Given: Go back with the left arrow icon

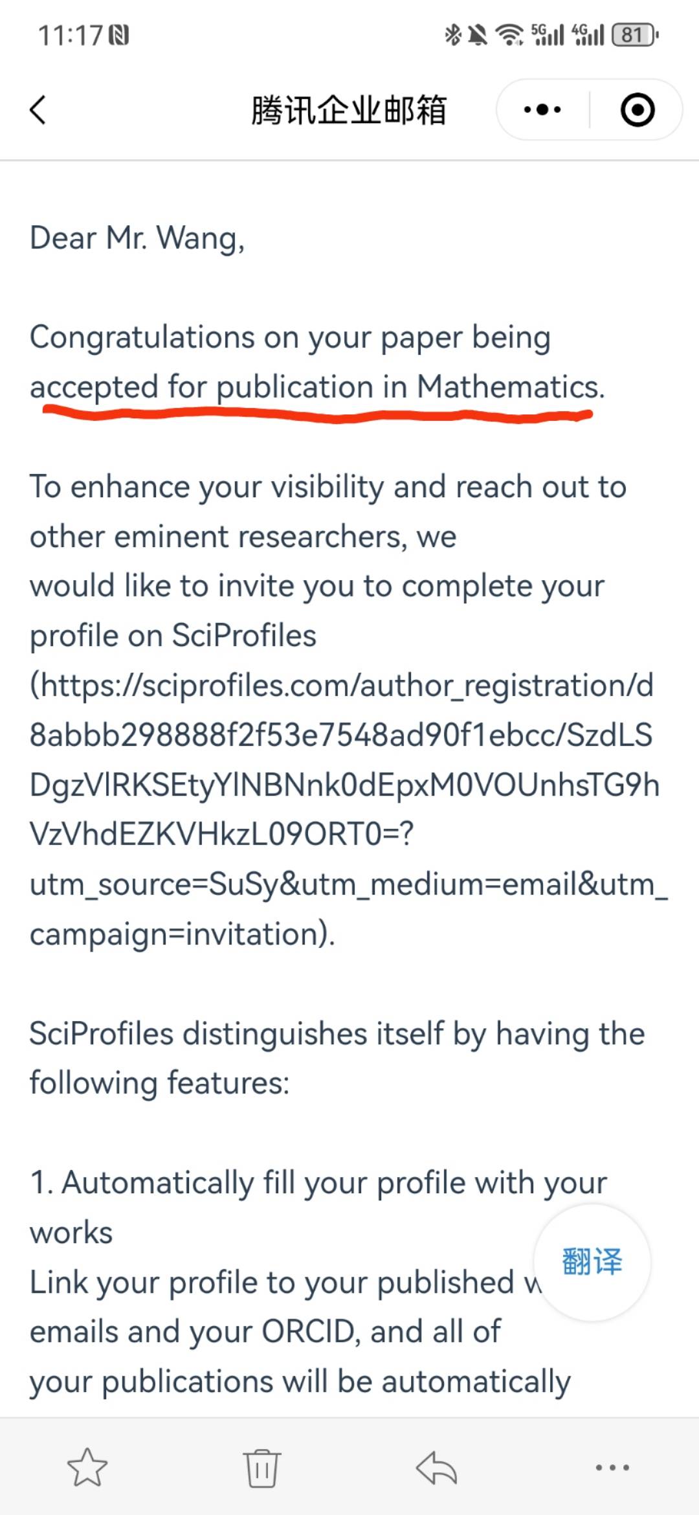Looking at the screenshot, I should (x=38, y=109).
